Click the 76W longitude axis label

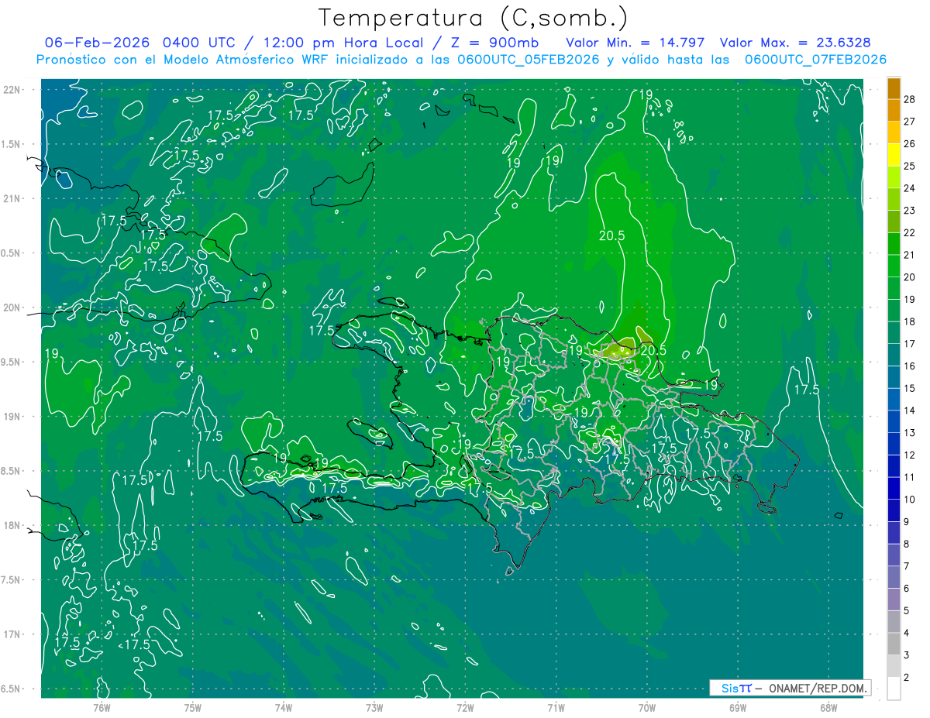click(102, 707)
